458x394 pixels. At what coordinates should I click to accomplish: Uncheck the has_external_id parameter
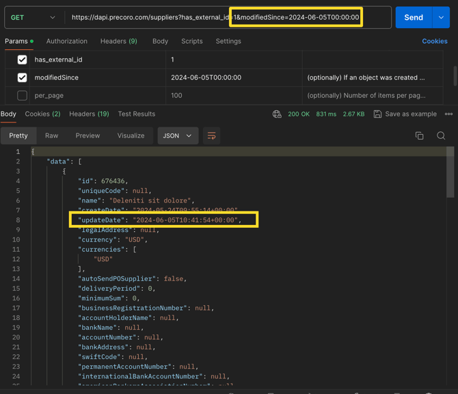tap(22, 60)
